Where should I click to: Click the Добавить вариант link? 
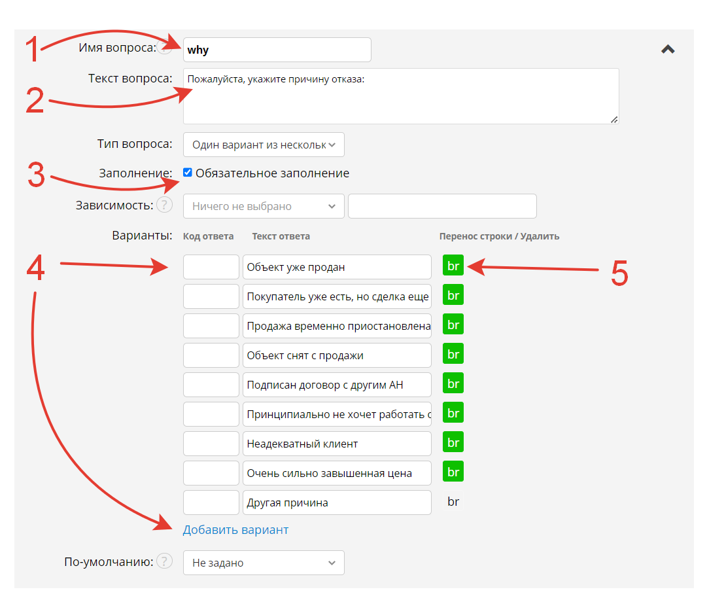pos(235,530)
